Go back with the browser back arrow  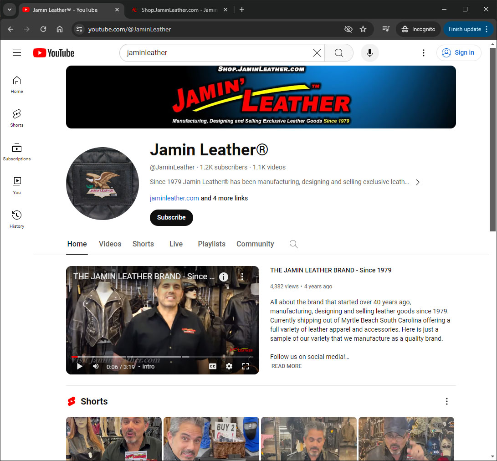[10, 29]
